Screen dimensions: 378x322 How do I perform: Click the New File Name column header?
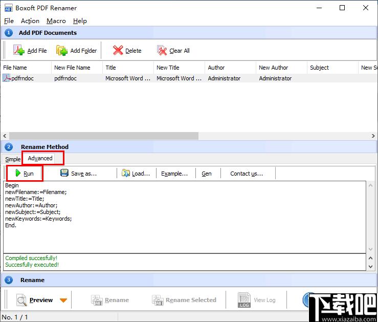77,68
